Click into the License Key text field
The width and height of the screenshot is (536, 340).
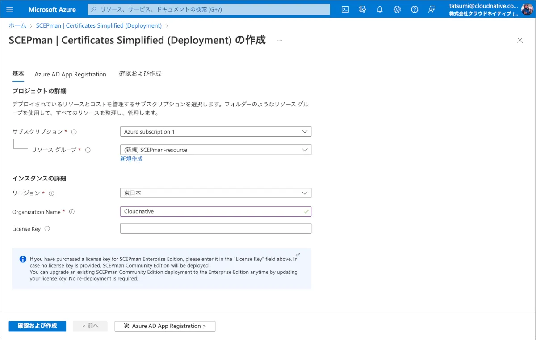tap(215, 229)
